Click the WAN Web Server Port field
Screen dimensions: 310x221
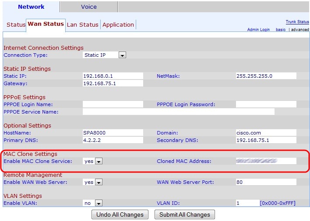(x=266, y=182)
